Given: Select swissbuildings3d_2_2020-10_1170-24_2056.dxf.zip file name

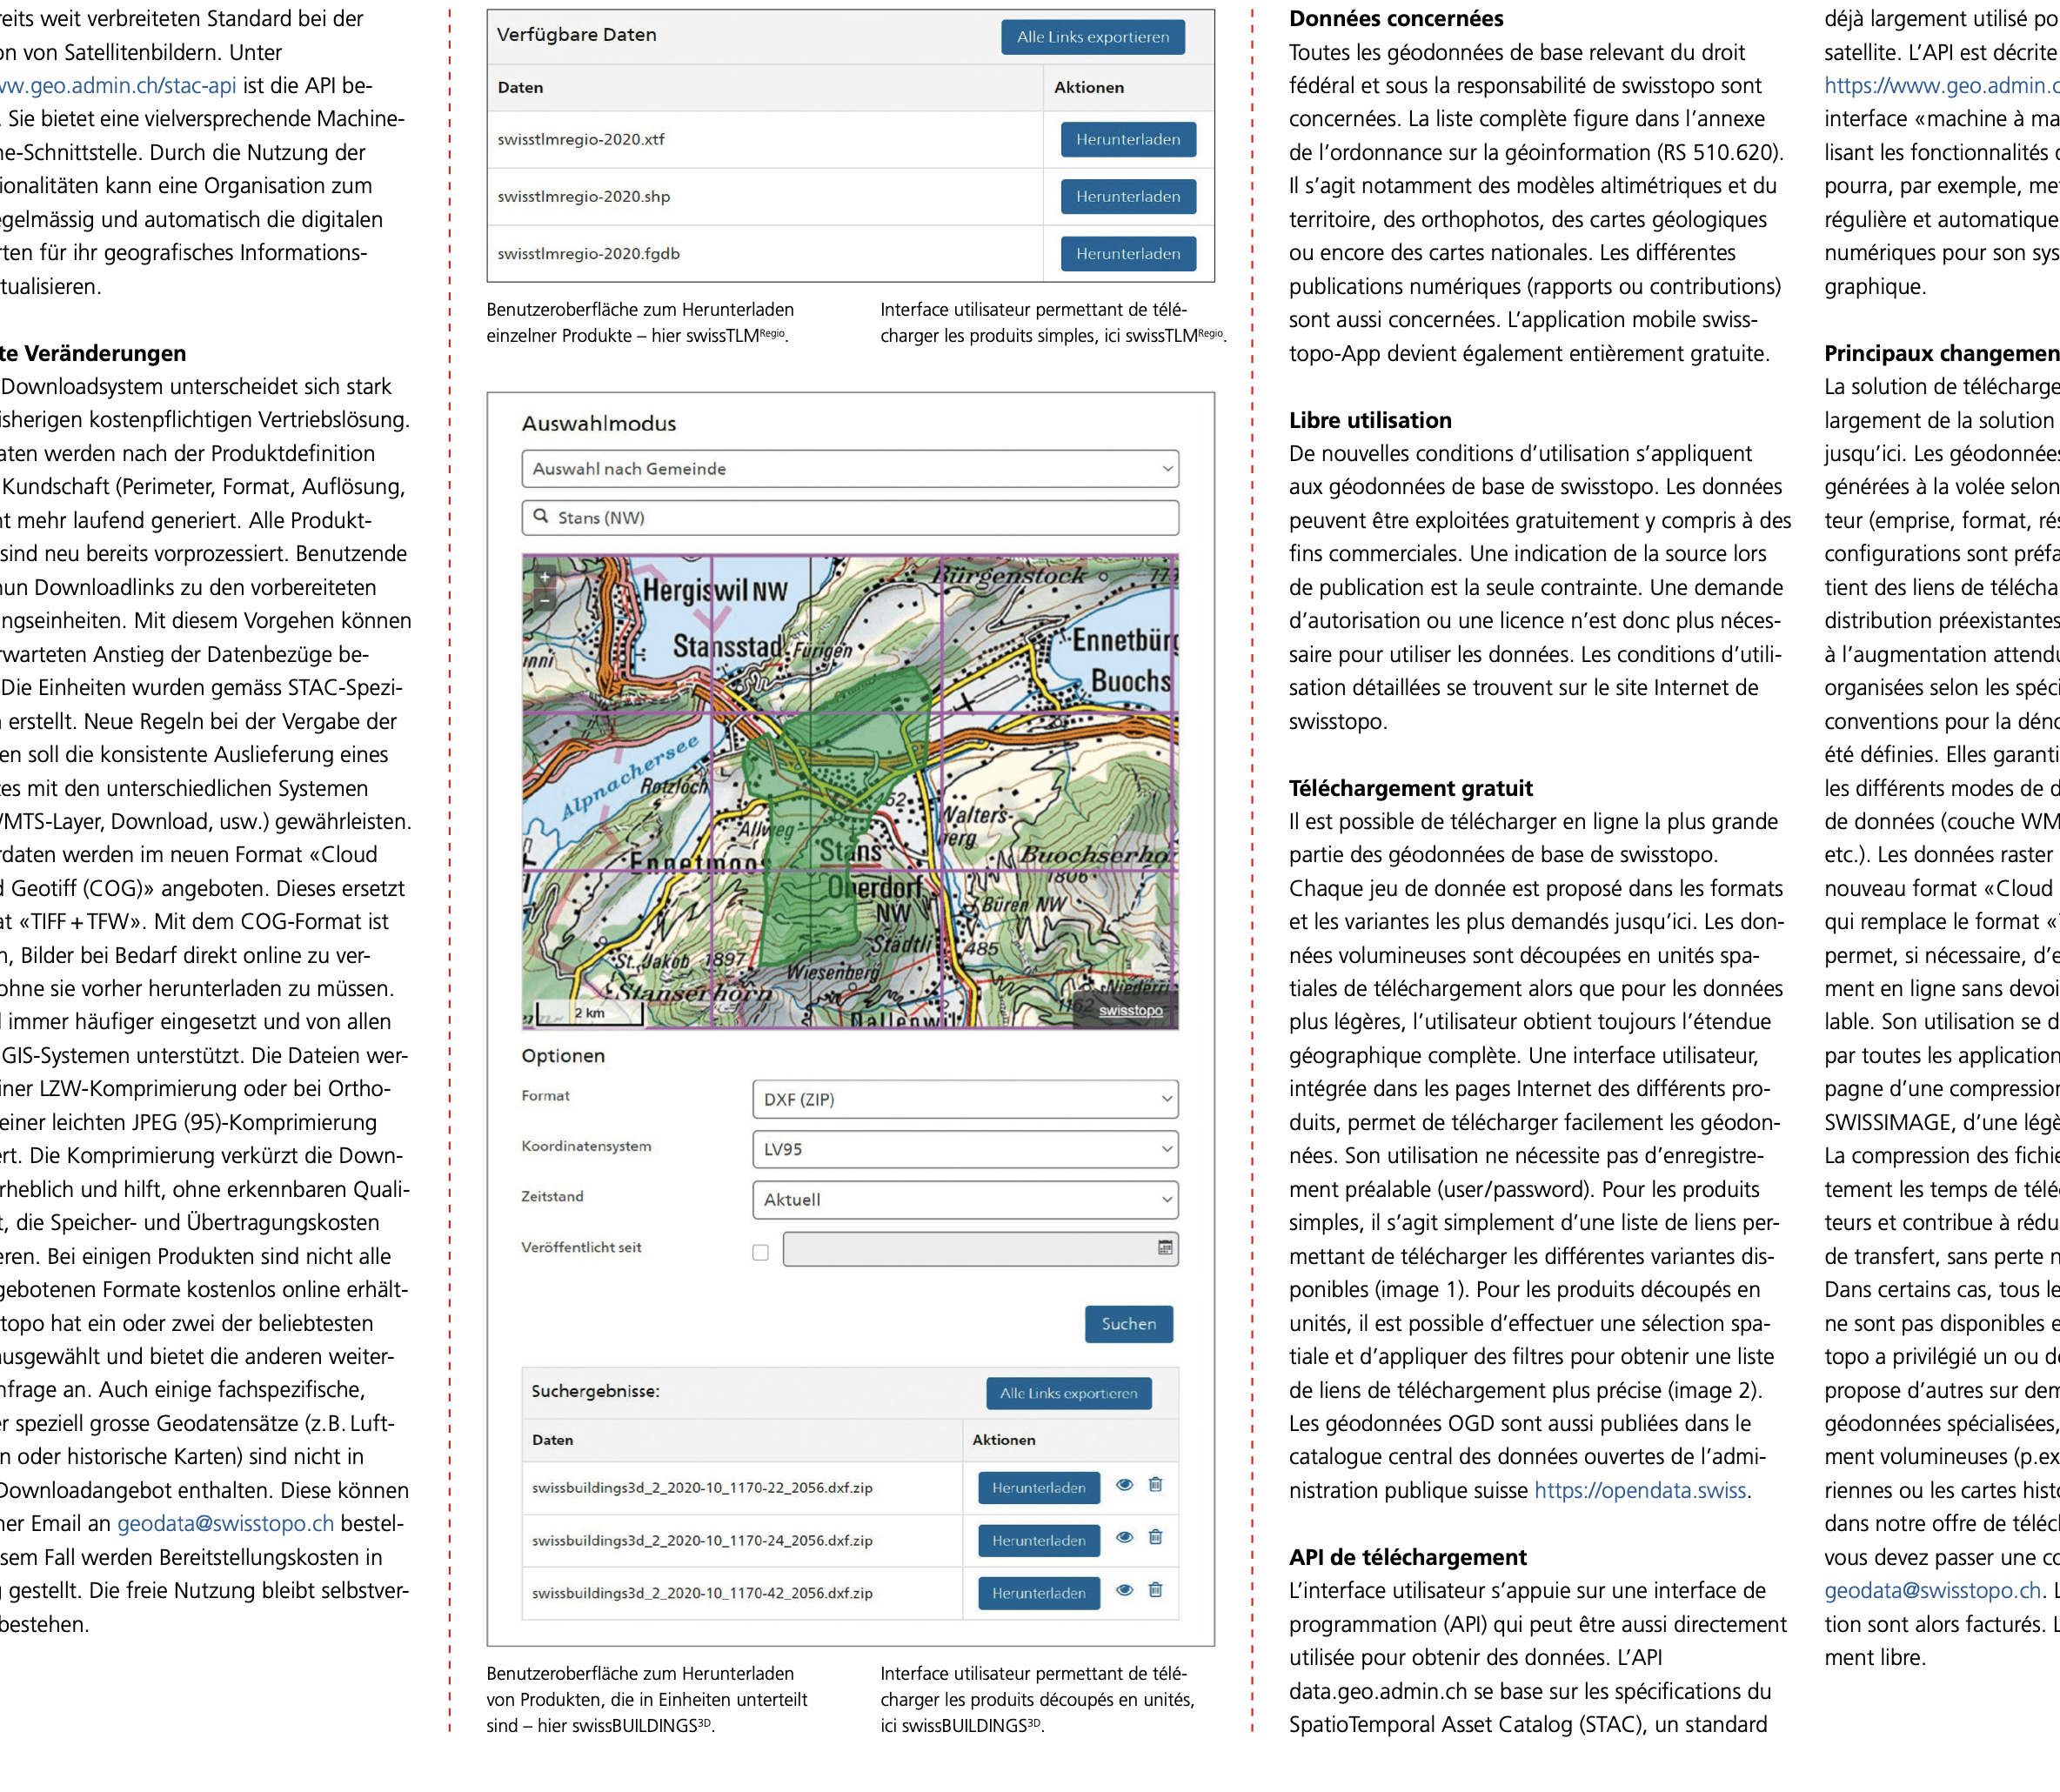Looking at the screenshot, I should pyautogui.click(x=702, y=1541).
